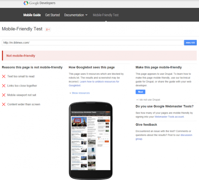Click the Give feedback heading
The height and width of the screenshot is (180, 199).
146,125
